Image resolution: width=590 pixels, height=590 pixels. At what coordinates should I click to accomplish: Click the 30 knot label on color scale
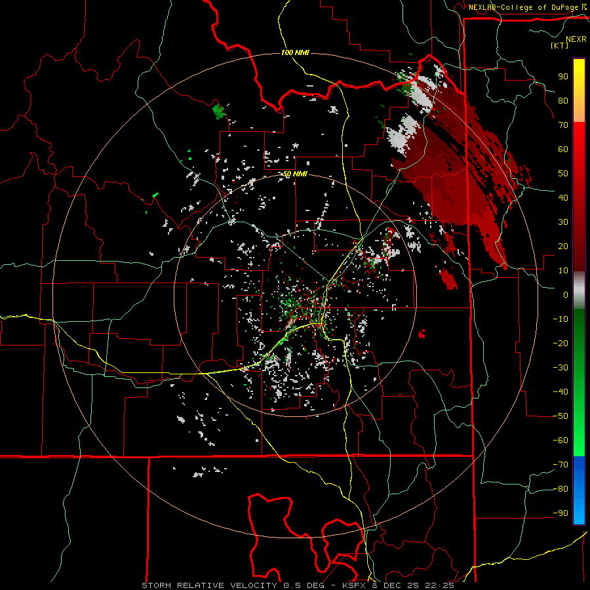coord(563,222)
